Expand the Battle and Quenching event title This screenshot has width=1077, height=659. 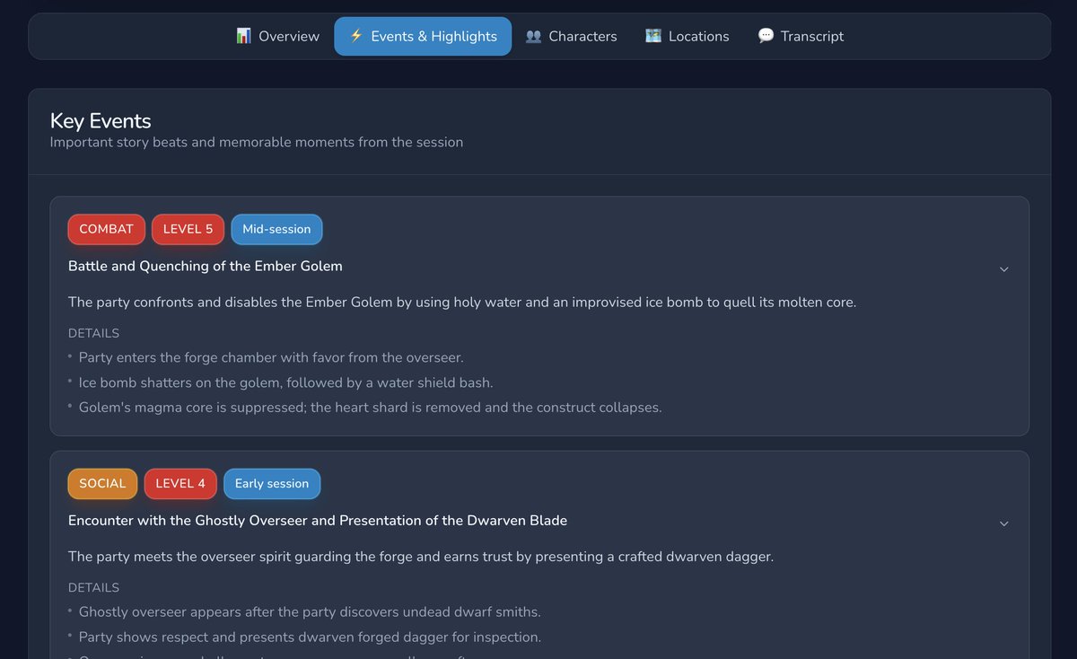click(205, 266)
